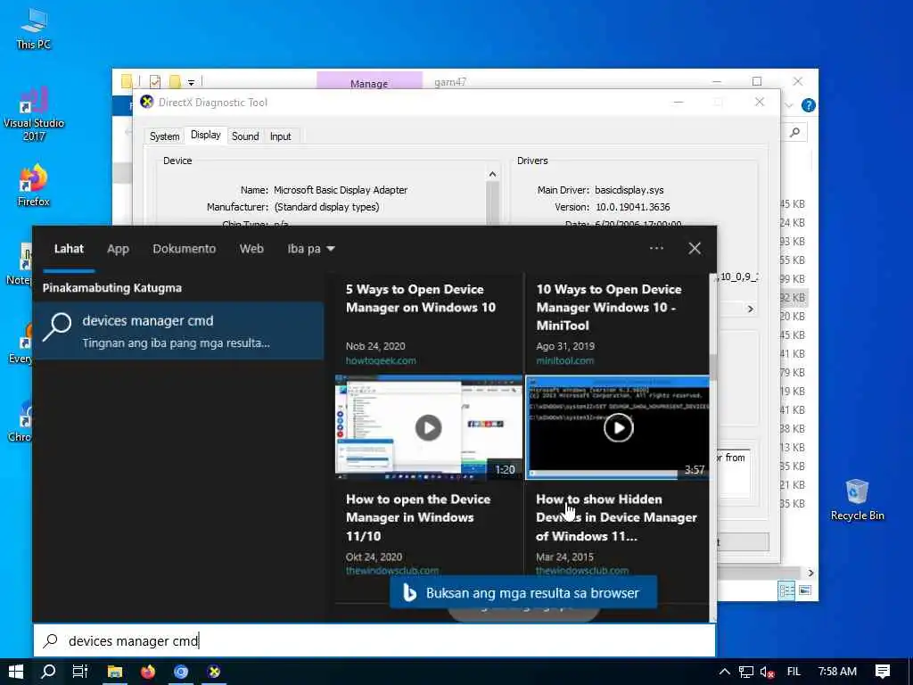
Task: Expand the File Explorer ribbon chevron
Action: click(789, 105)
